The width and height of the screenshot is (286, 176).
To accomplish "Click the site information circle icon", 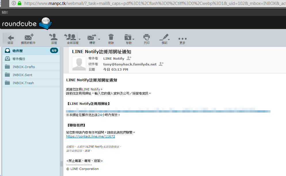I will click(14, 3).
